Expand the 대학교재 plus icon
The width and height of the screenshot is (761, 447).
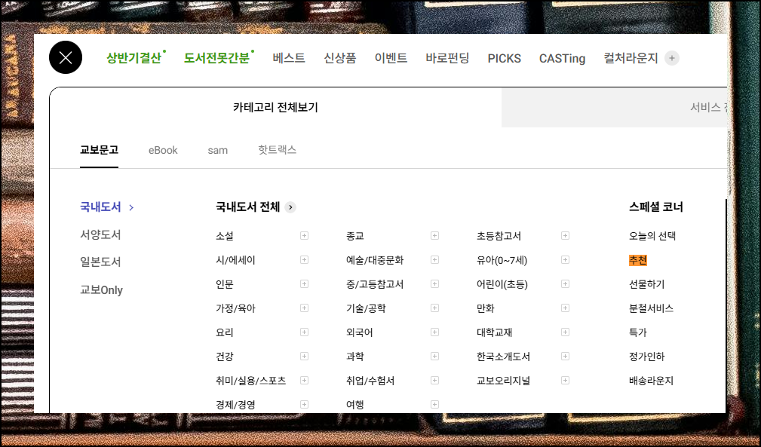click(x=566, y=332)
